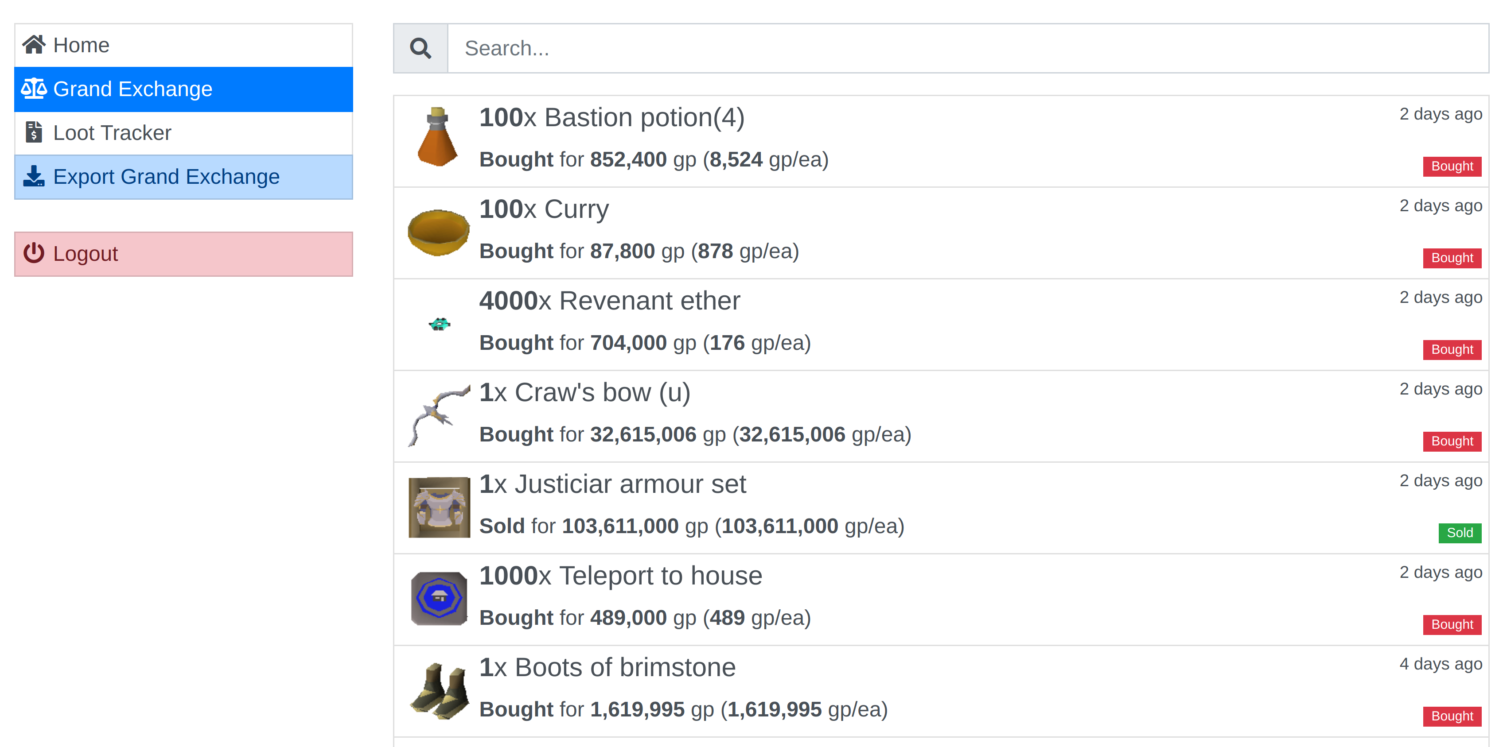This screenshot has width=1503, height=747.
Task: Click the Logout power icon
Action: [33, 253]
